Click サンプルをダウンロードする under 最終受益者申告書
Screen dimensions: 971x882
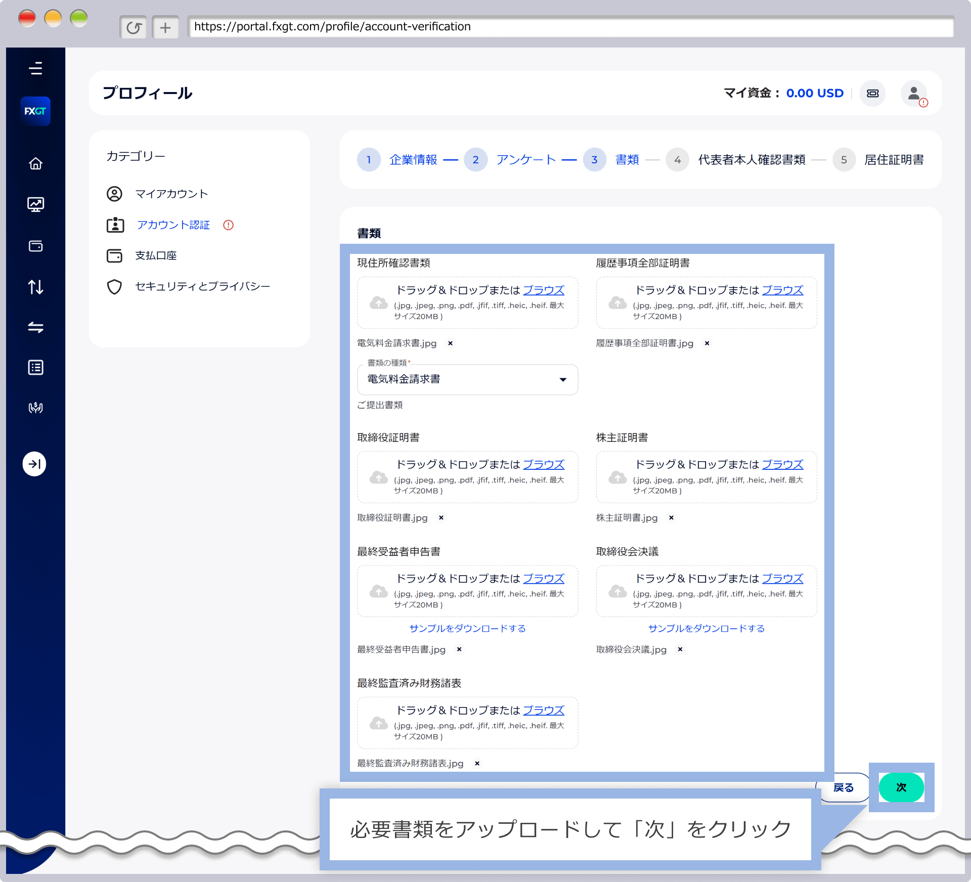[x=467, y=629]
